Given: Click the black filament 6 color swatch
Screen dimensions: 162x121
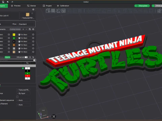Looking at the screenshot, I should [14, 42].
